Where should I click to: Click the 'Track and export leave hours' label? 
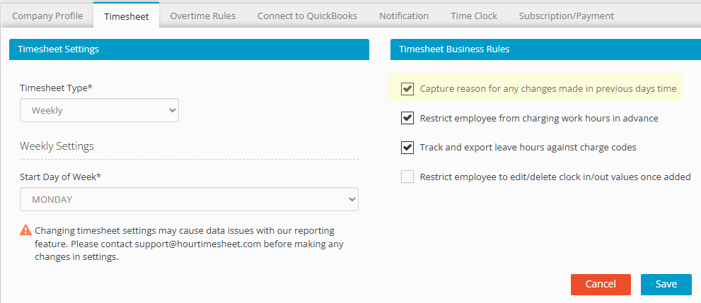click(528, 147)
